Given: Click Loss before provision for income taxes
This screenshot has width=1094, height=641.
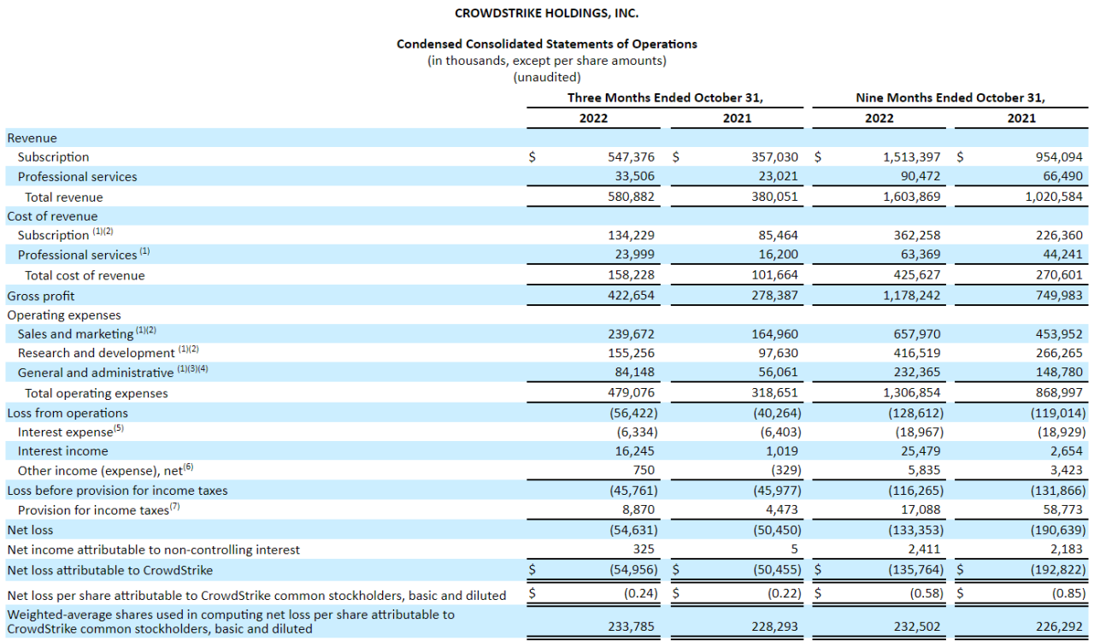Looking at the screenshot, I should click(x=117, y=491).
